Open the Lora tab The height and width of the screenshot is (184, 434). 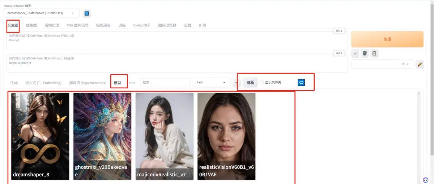point(132,83)
